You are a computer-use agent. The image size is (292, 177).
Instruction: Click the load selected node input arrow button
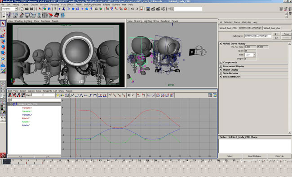(276, 34)
